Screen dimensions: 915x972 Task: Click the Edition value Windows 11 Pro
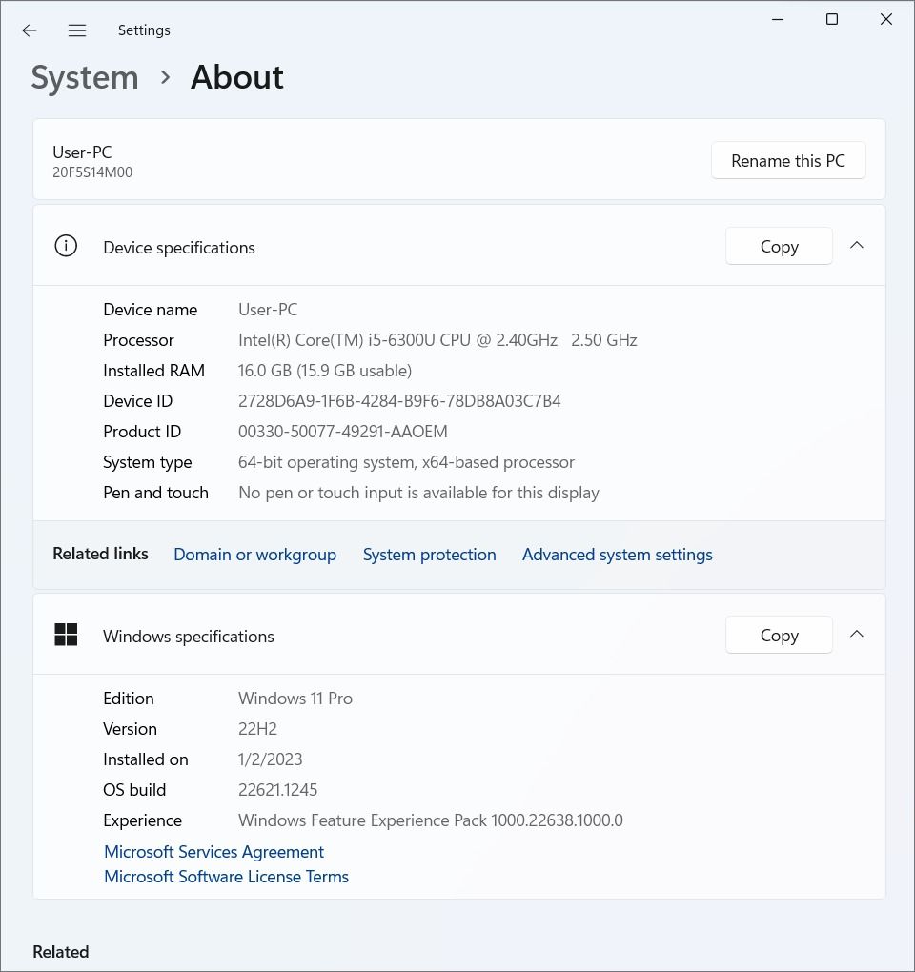pos(295,699)
